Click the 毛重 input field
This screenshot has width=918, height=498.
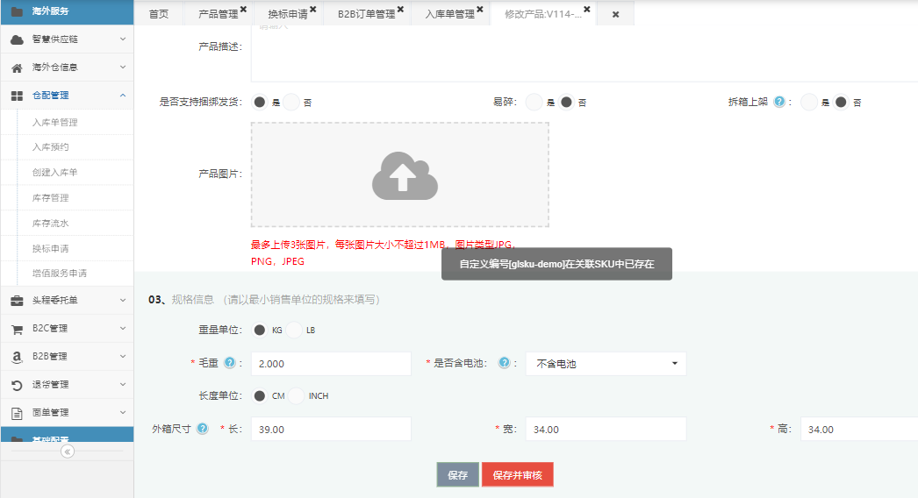(x=331, y=363)
